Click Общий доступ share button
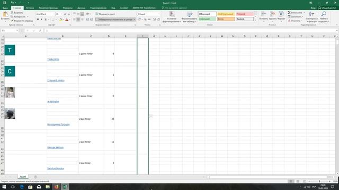This screenshot has width=339, height=190. 327,8
